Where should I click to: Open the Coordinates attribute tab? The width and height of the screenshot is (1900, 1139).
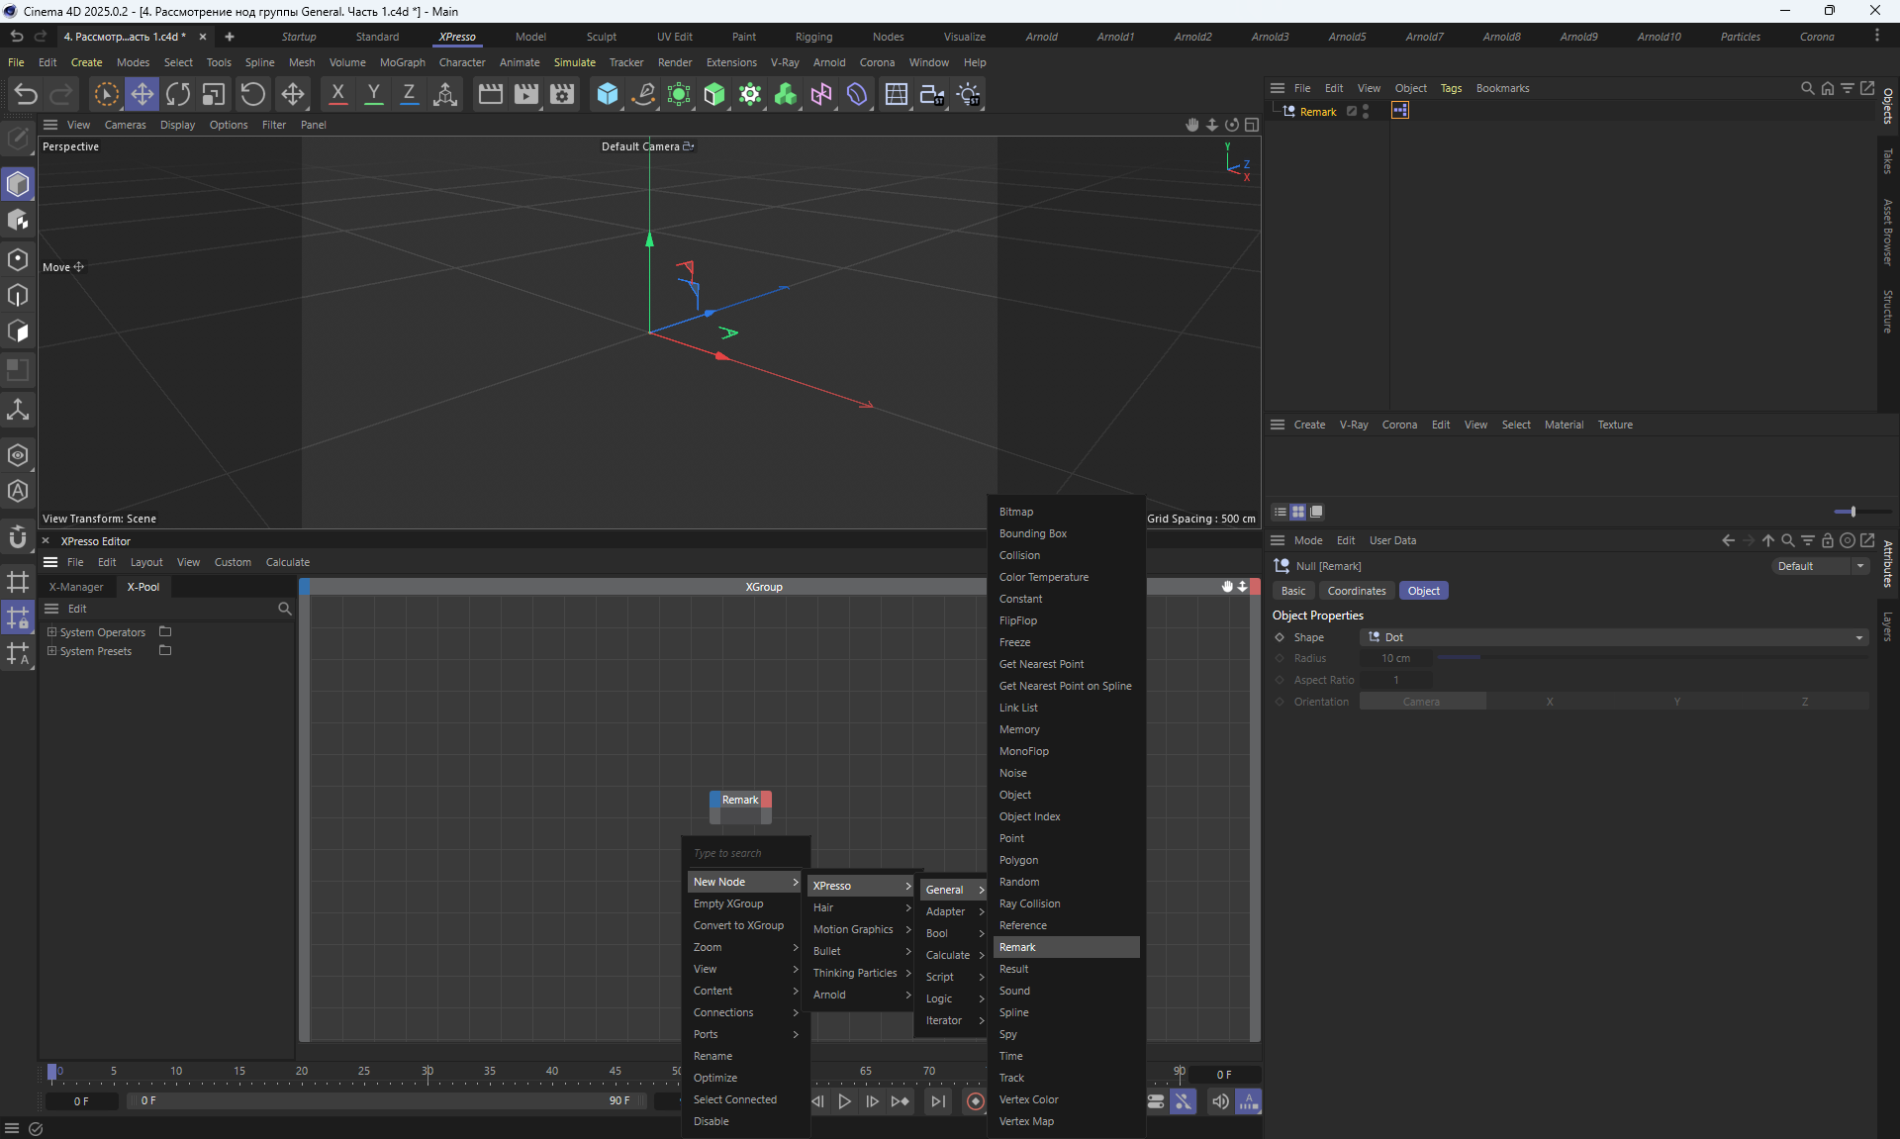coord(1356,591)
